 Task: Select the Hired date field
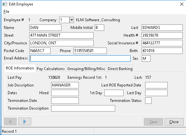pyautogui.click(x=65, y=93)
